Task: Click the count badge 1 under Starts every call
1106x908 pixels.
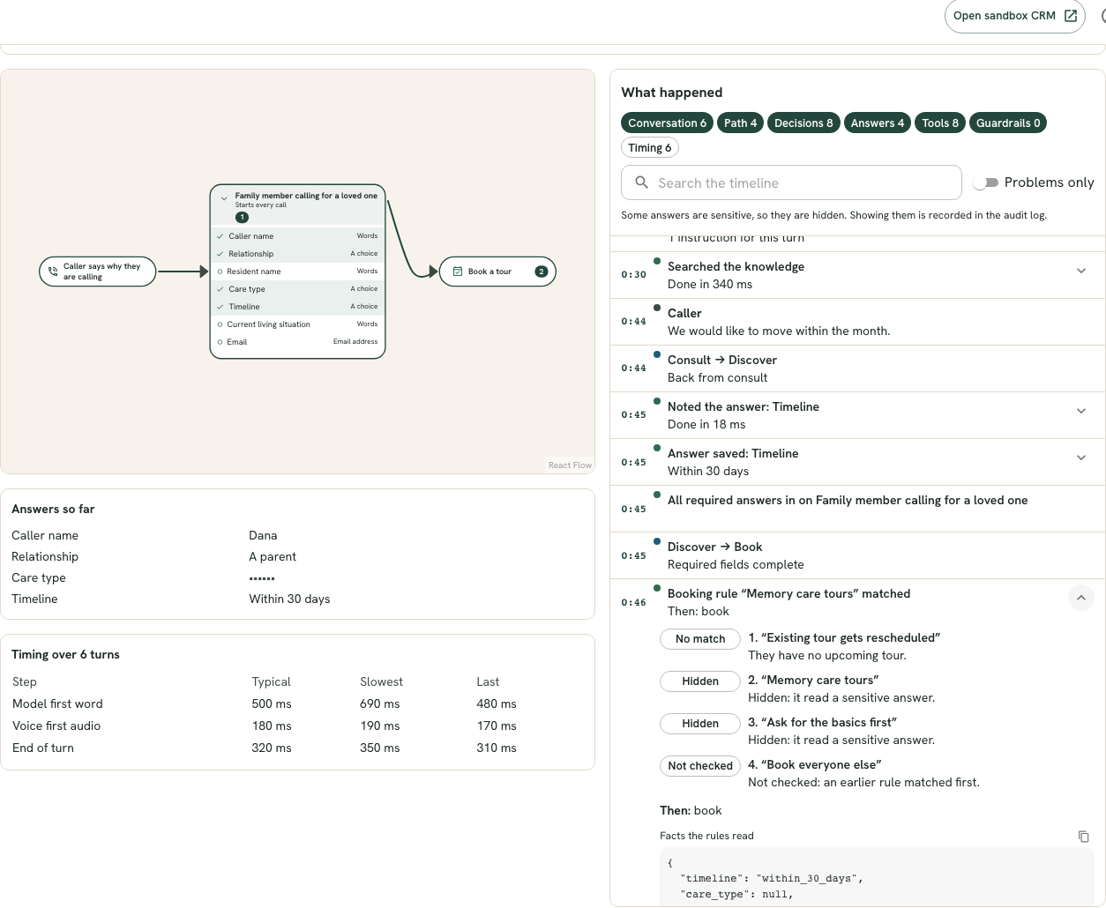Action: (242, 217)
